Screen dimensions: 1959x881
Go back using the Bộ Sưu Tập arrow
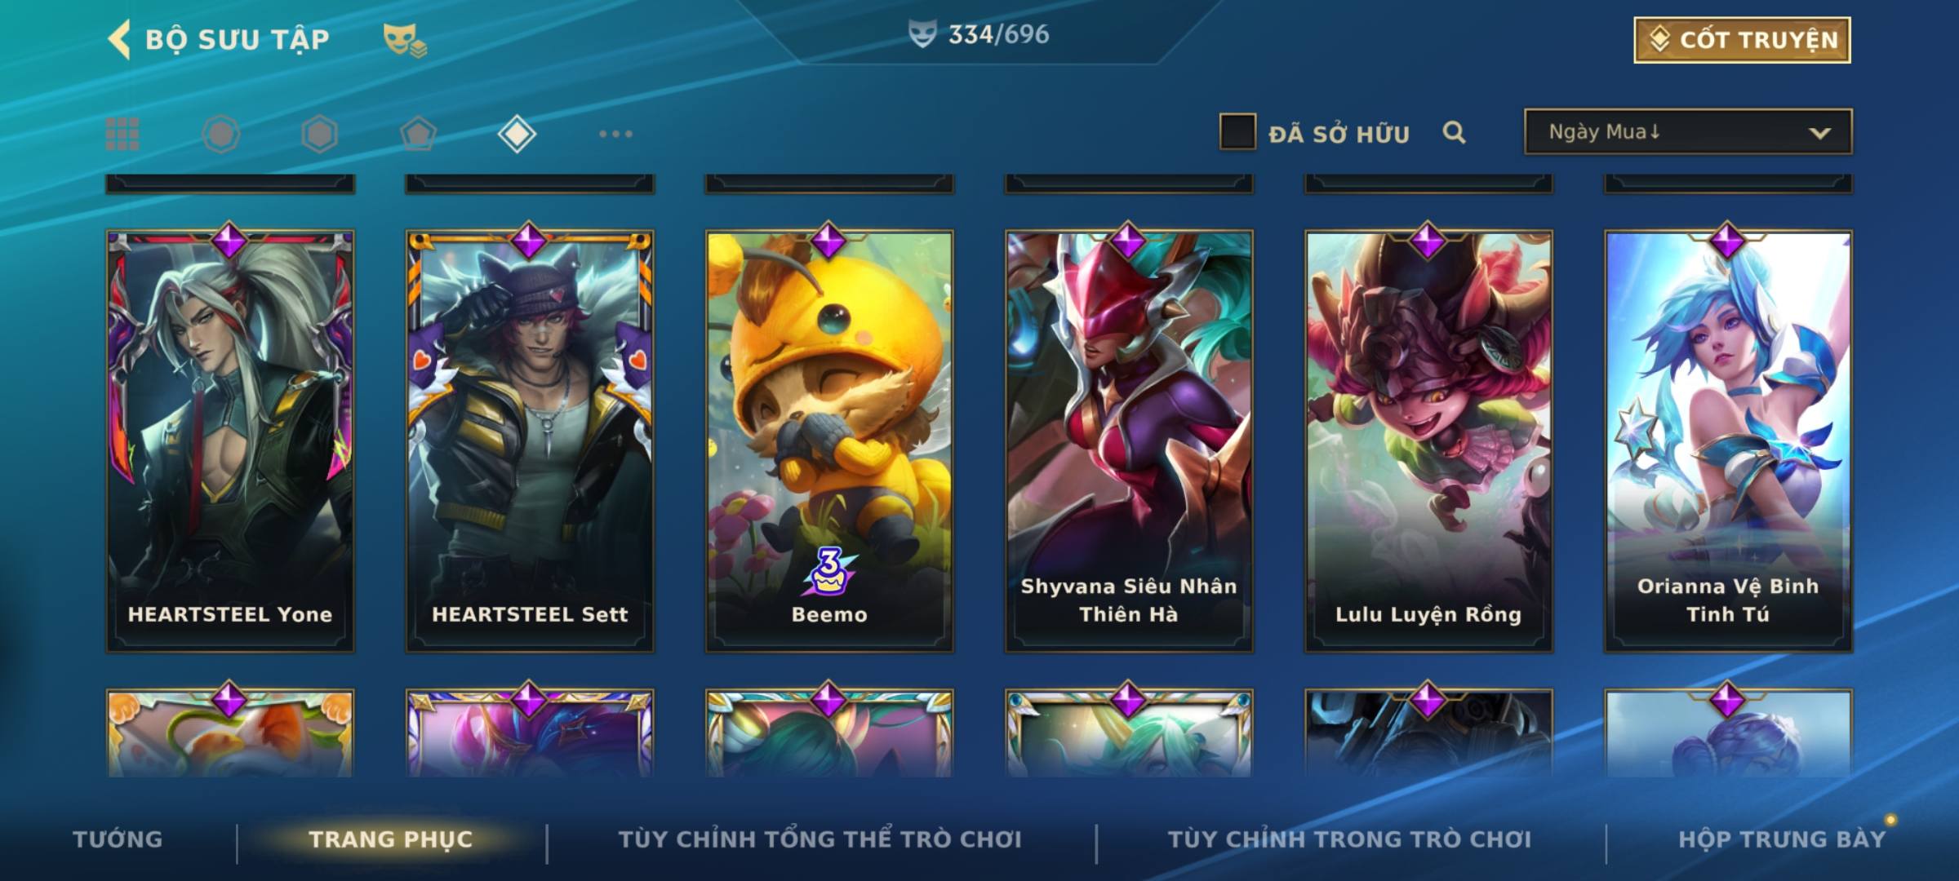(119, 39)
